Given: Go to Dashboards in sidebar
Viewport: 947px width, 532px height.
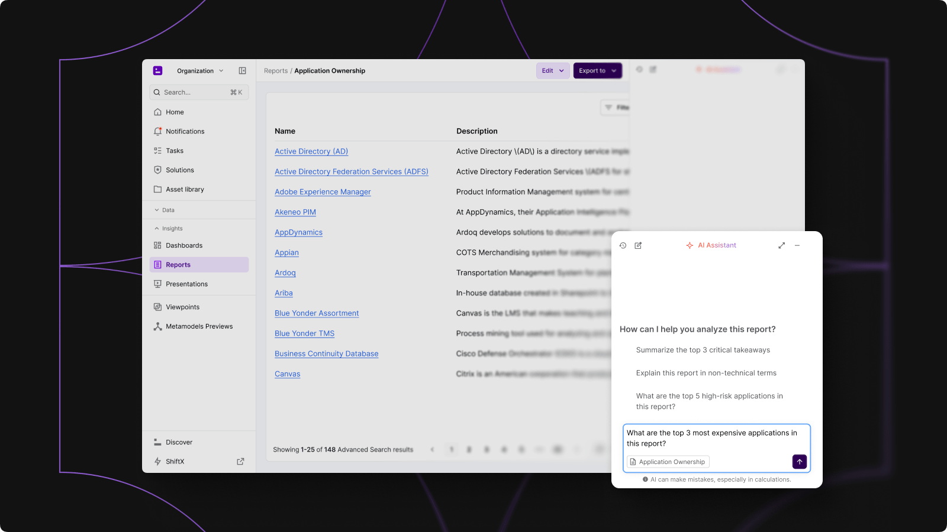Looking at the screenshot, I should [x=184, y=245].
